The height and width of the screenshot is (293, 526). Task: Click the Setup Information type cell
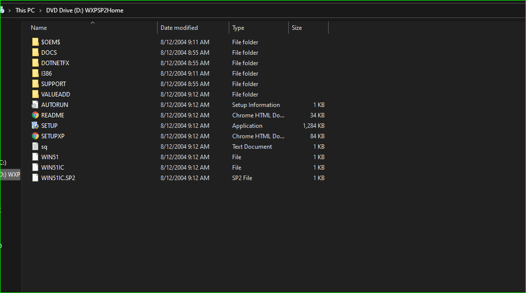(x=256, y=105)
